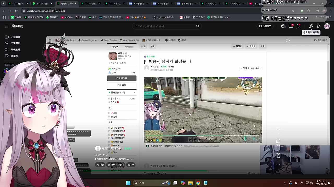Open the YouTube bookmark
The image size is (334, 187).
coord(67,17)
